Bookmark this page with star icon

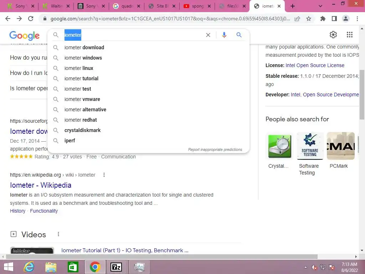[x=309, y=19]
